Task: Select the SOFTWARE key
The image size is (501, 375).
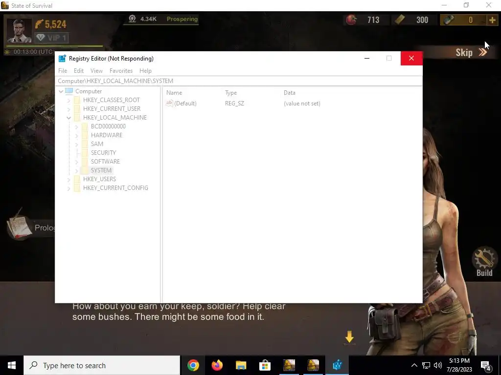Action: click(105, 161)
